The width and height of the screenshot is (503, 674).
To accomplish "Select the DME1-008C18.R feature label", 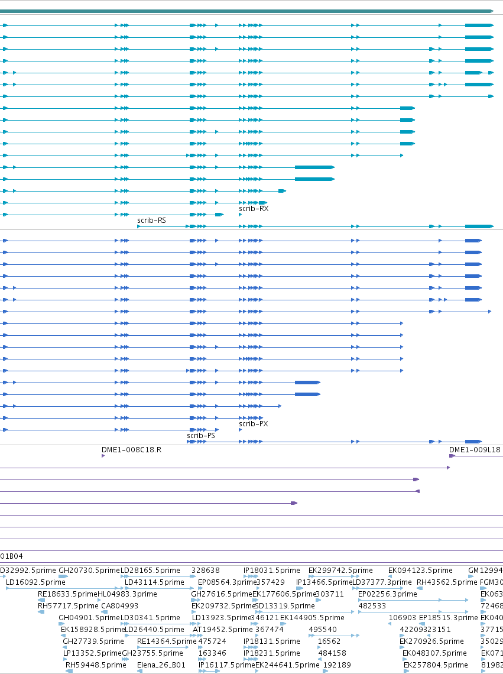I will tap(132, 450).
